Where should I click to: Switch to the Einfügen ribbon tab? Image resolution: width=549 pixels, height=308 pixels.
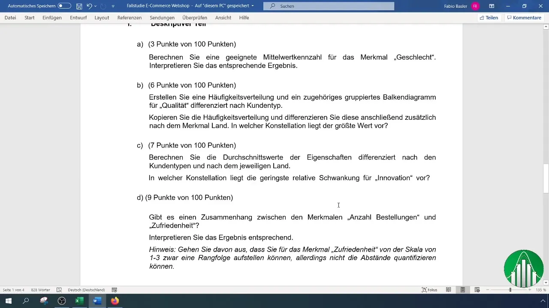point(52,18)
